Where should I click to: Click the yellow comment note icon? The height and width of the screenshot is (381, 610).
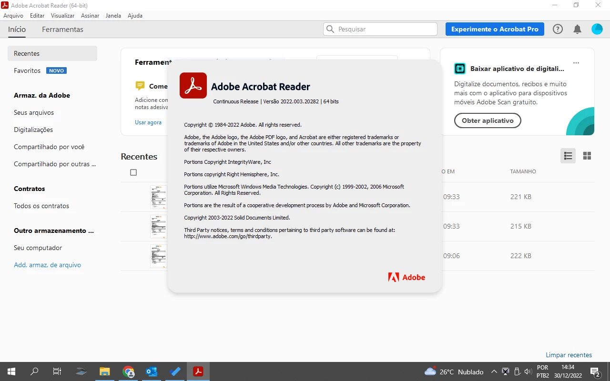140,86
